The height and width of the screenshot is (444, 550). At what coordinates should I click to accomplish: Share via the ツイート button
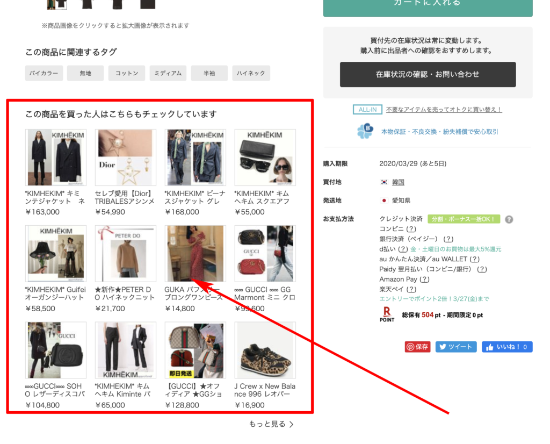pos(456,347)
